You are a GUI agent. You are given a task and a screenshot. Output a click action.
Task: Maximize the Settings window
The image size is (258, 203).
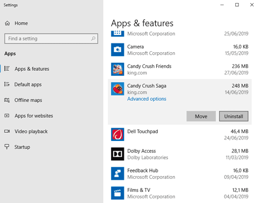coord(237,5)
